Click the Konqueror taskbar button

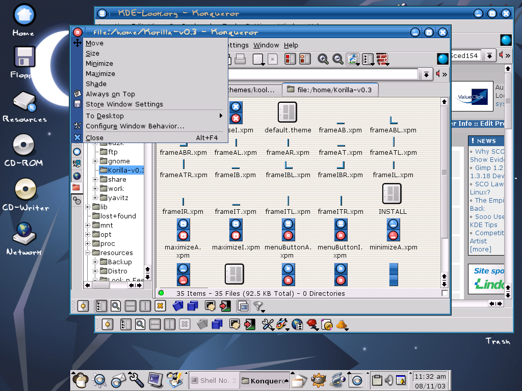265,380
